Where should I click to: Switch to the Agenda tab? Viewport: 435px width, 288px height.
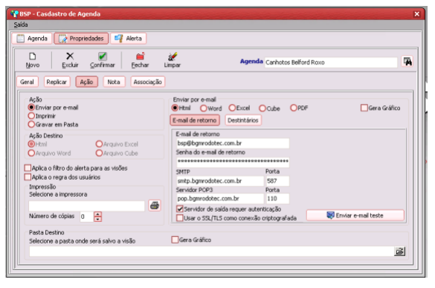[32, 39]
